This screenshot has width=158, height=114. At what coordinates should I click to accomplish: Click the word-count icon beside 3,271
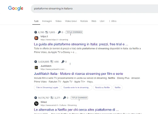[52, 98]
